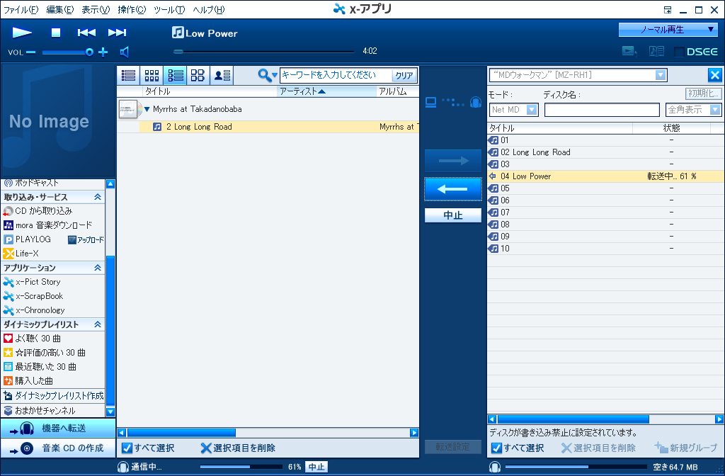
Task: Stop playback with the square button
Action: tap(55, 33)
